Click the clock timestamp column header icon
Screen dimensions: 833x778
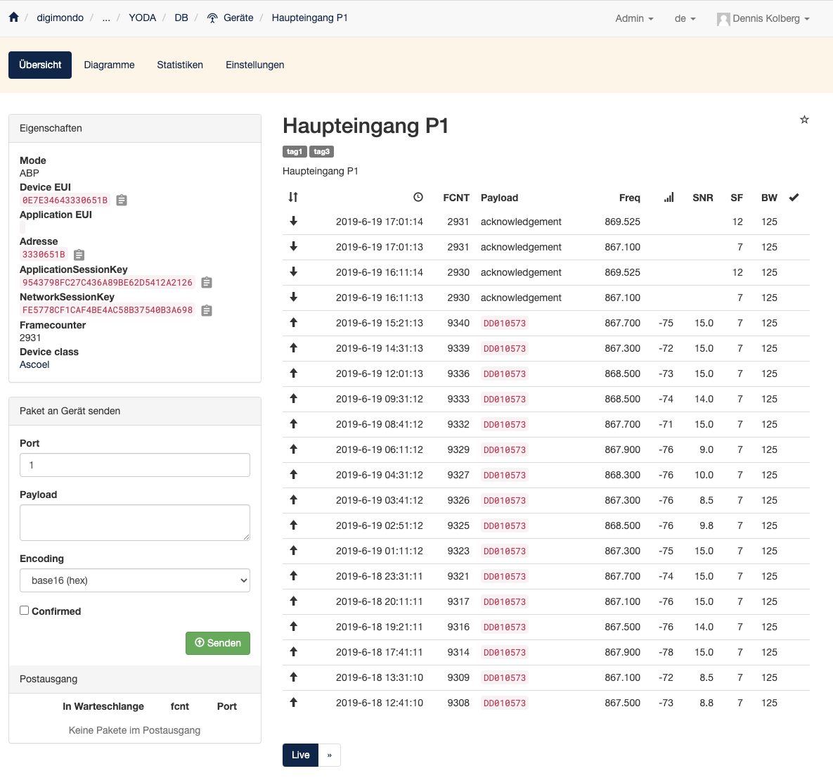(418, 198)
